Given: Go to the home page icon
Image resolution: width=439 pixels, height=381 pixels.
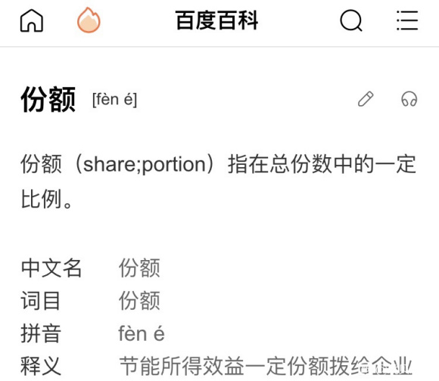Looking at the screenshot, I should point(32,20).
